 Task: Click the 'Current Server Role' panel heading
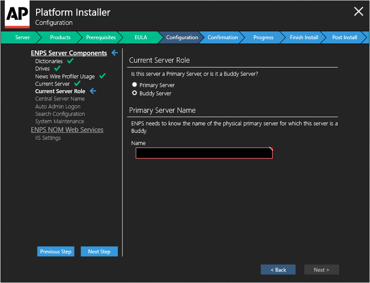(x=159, y=60)
